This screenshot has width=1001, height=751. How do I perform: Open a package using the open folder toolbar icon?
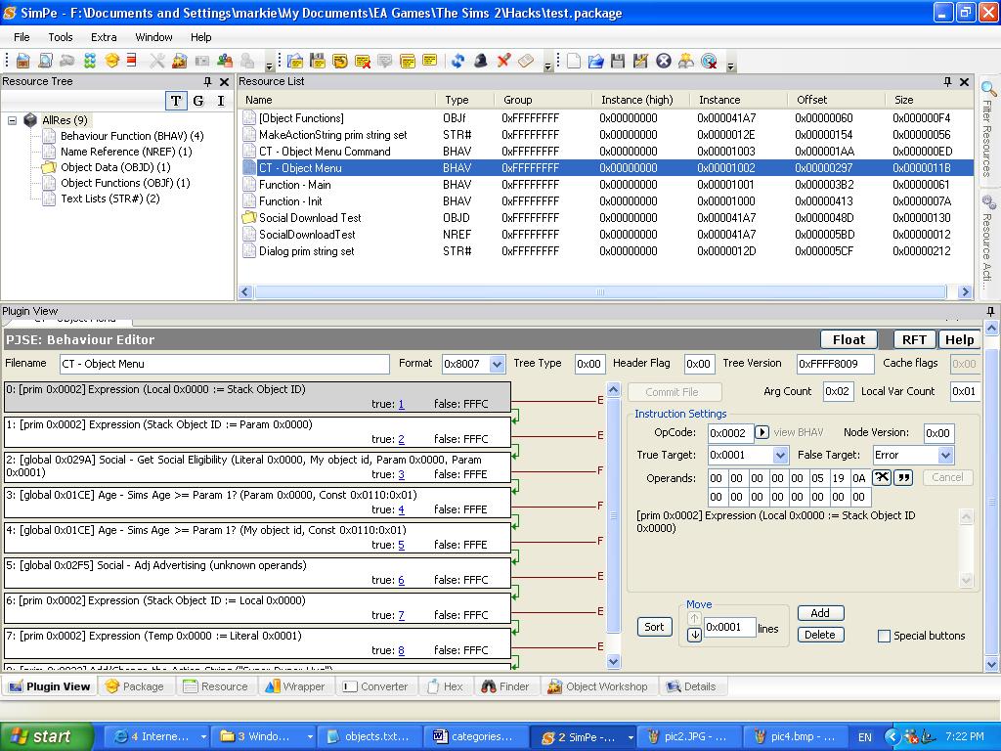pos(597,61)
